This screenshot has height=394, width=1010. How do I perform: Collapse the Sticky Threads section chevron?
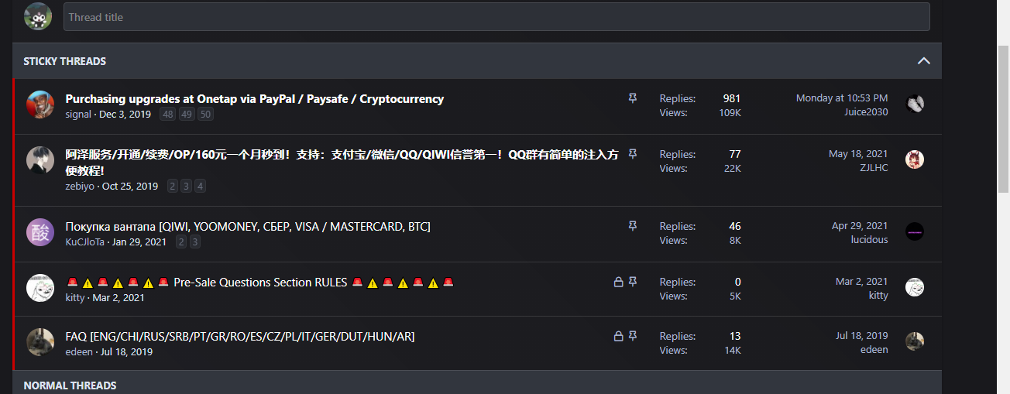[x=923, y=61]
